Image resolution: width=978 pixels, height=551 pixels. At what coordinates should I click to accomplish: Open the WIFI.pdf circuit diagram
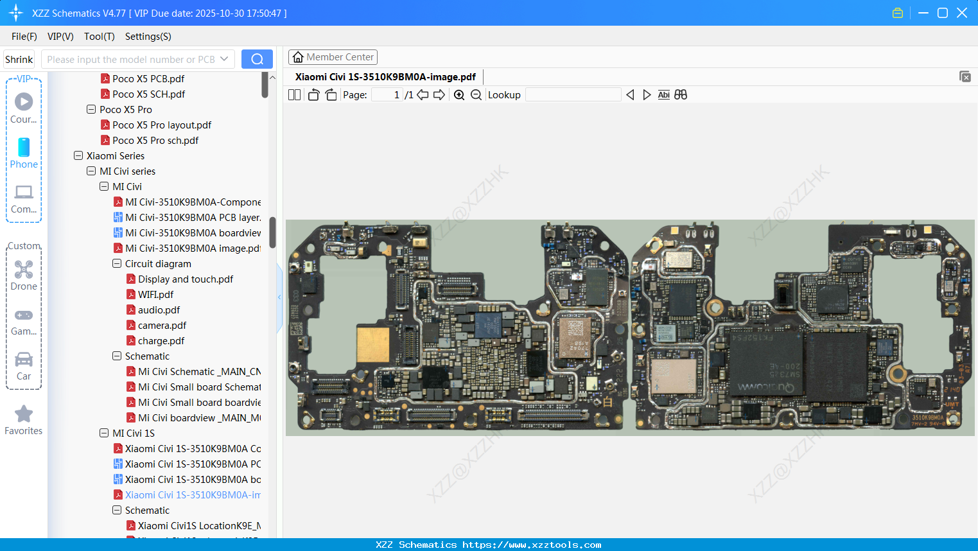(153, 294)
